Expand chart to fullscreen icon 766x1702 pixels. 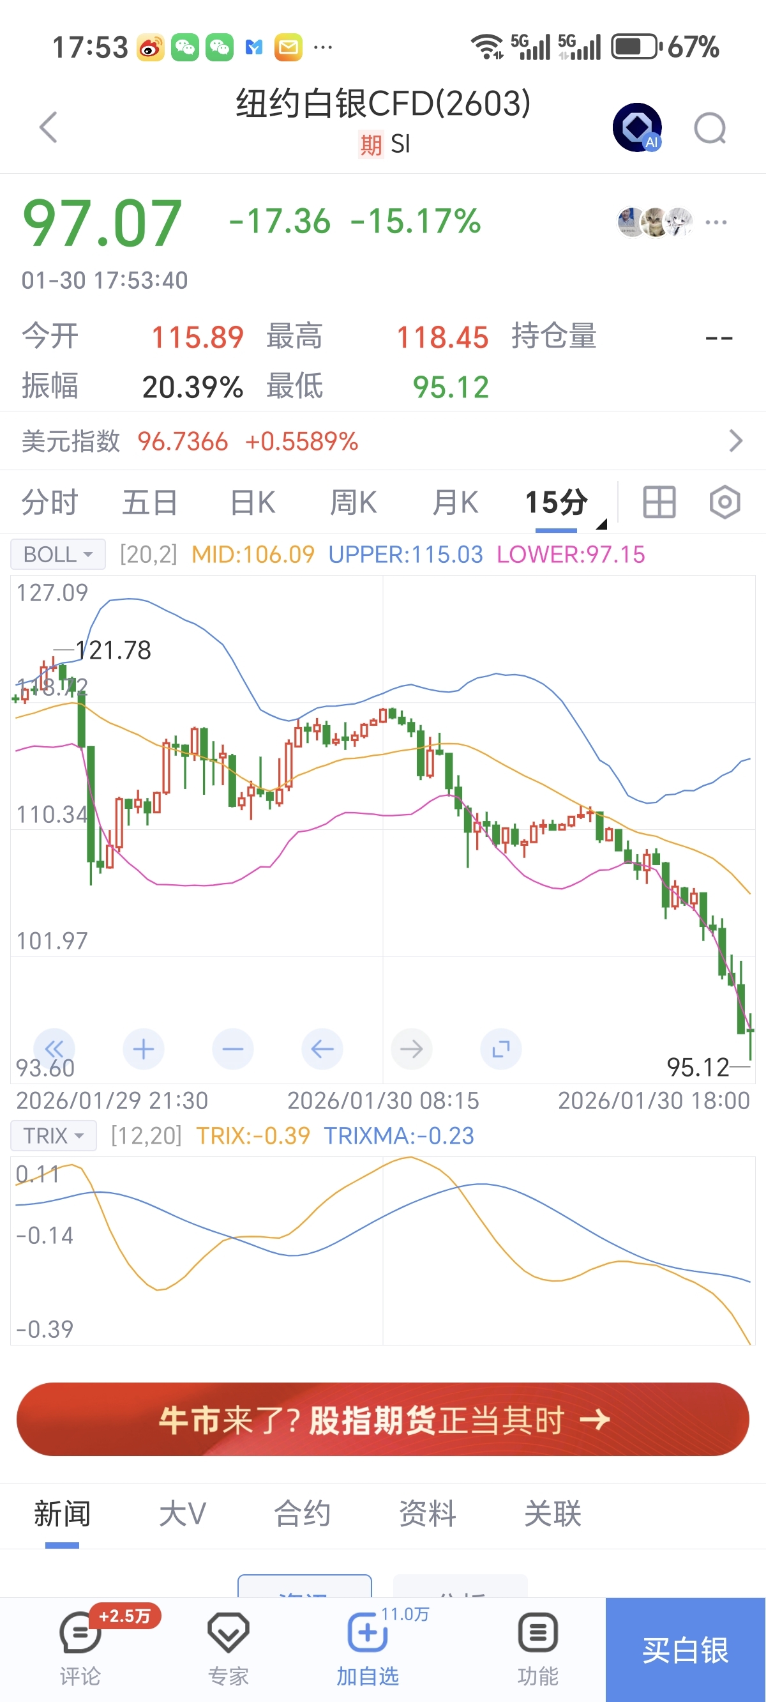(x=500, y=1048)
